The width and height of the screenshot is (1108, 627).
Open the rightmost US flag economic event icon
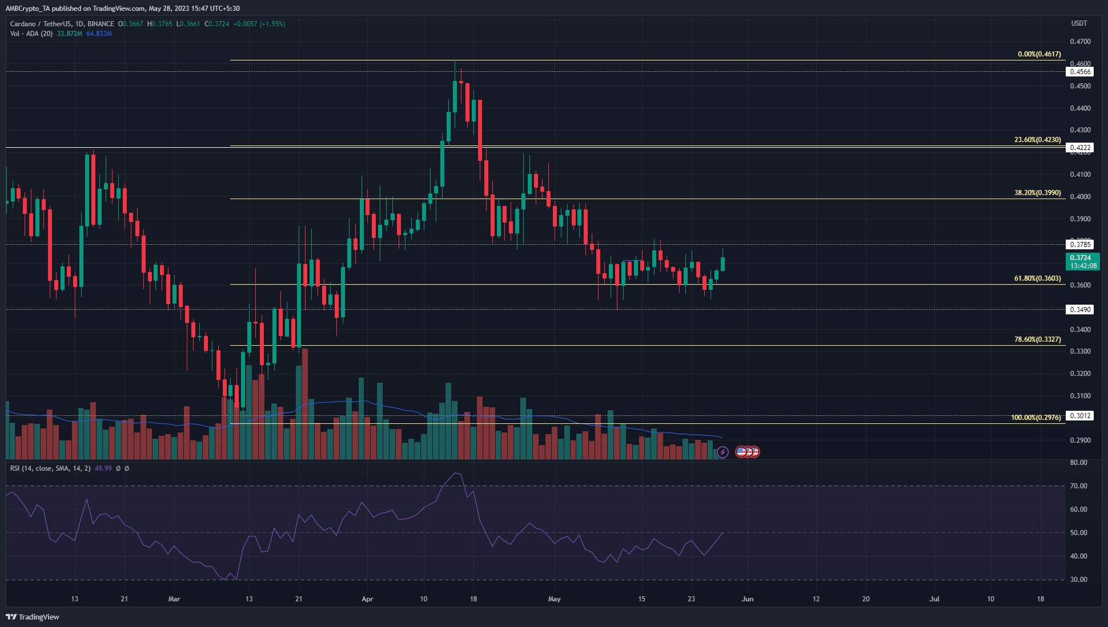754,452
